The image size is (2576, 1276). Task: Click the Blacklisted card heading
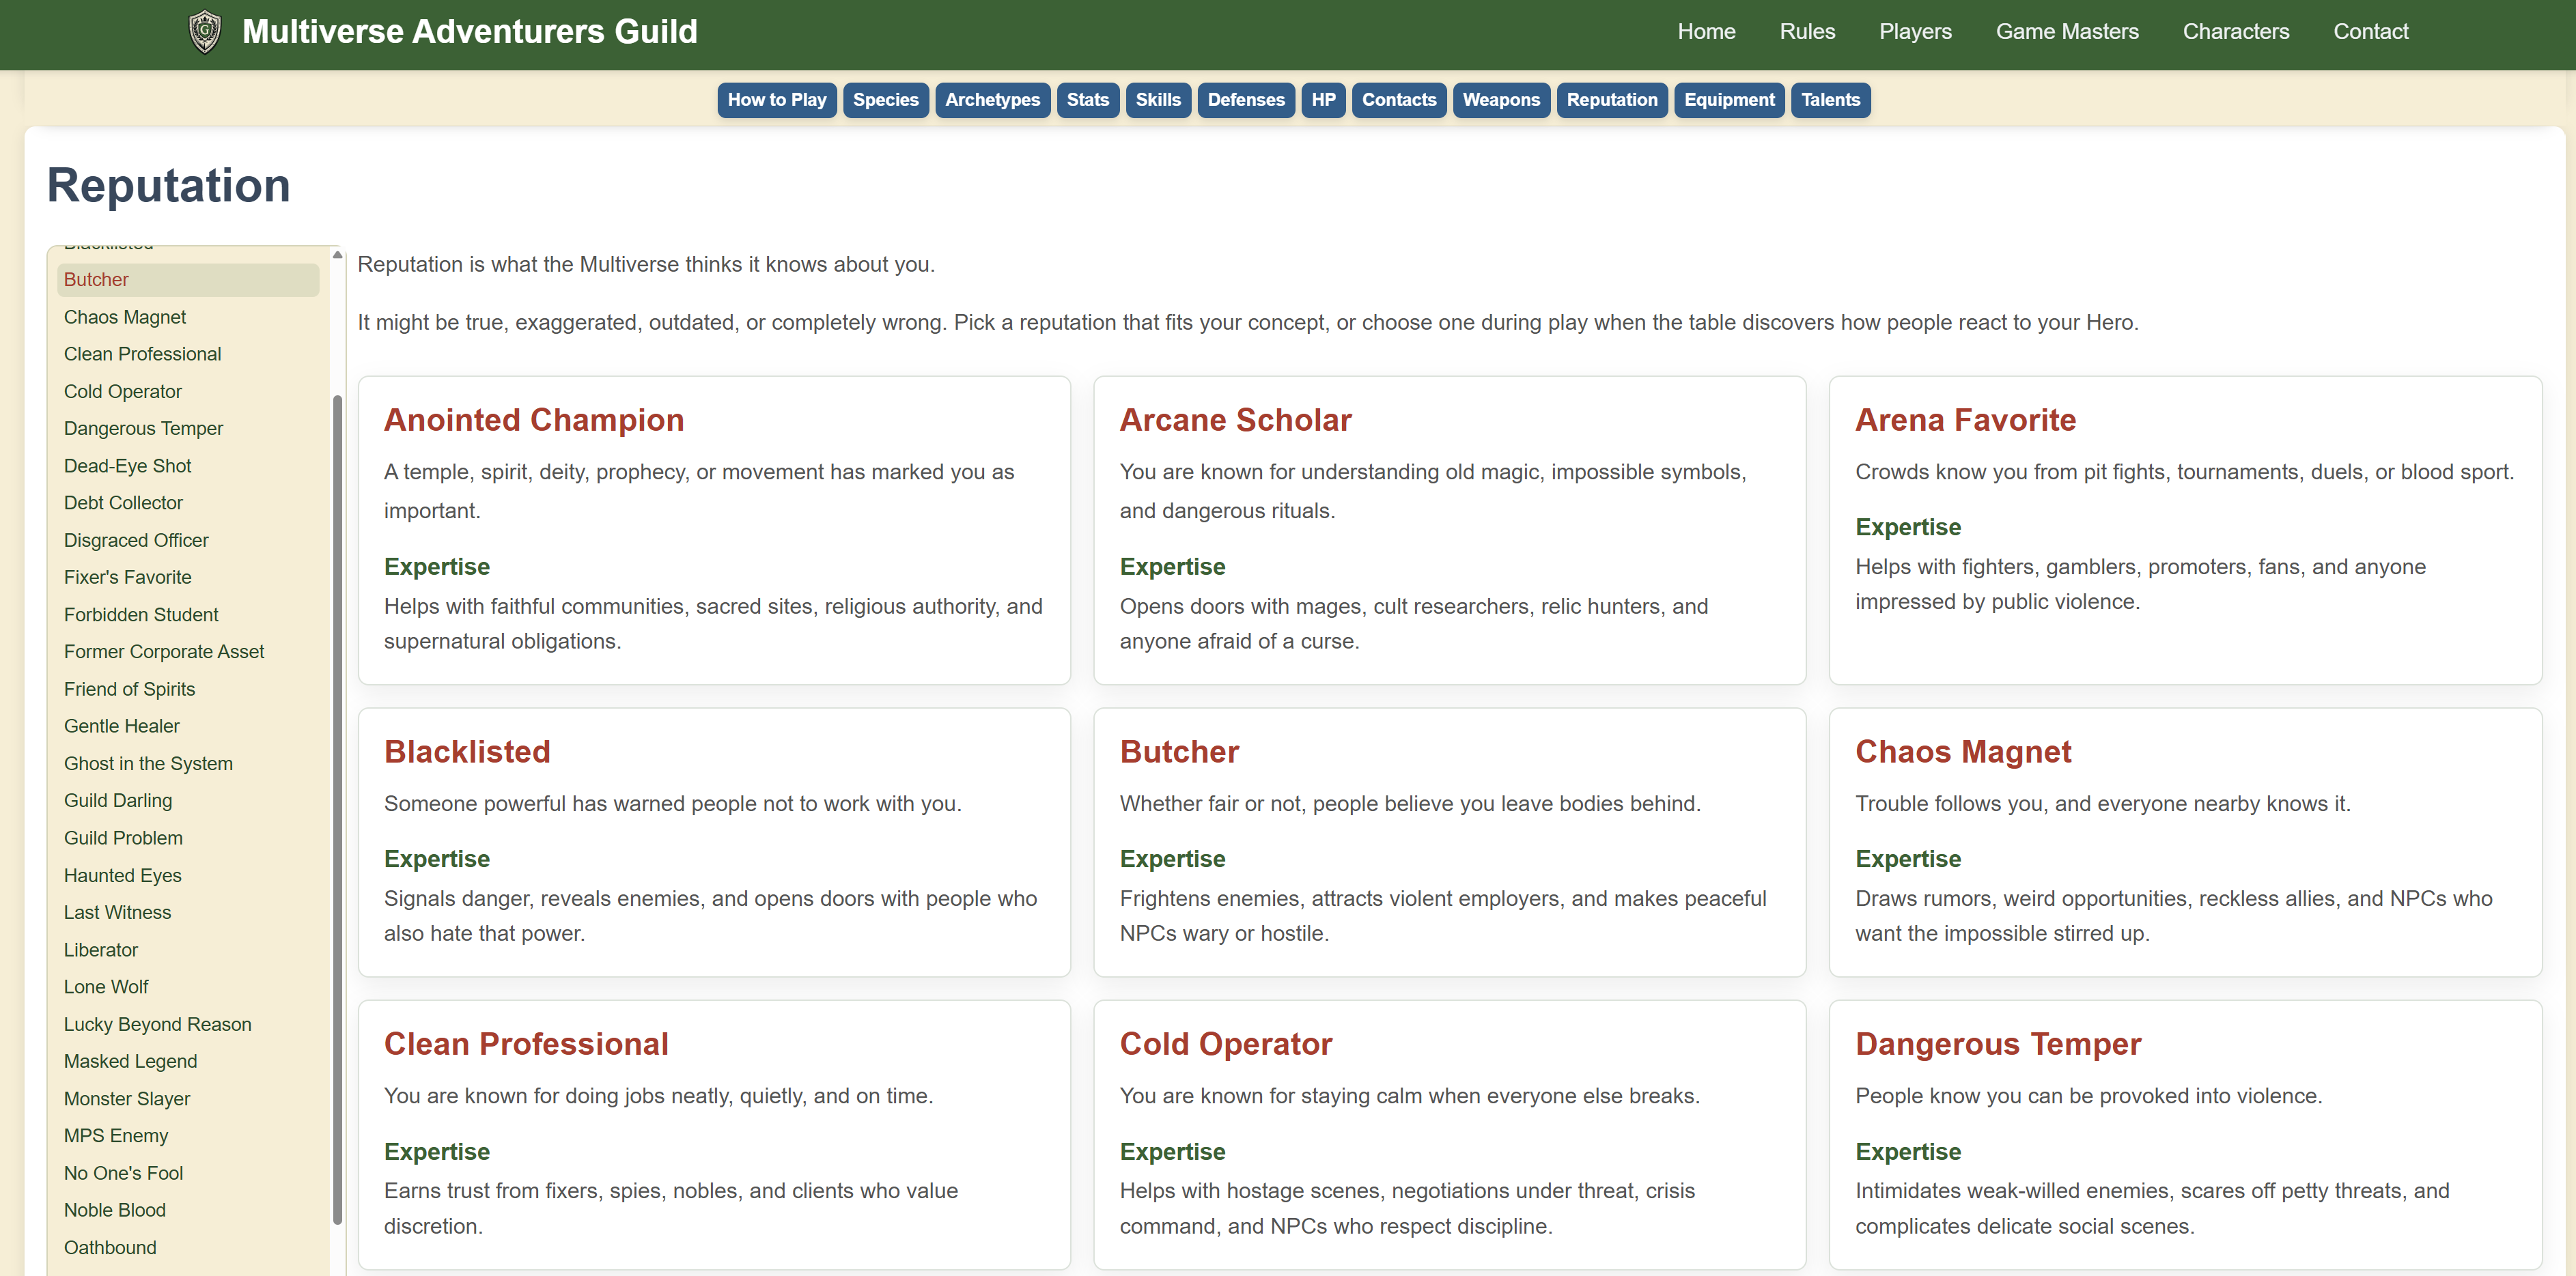click(x=467, y=752)
